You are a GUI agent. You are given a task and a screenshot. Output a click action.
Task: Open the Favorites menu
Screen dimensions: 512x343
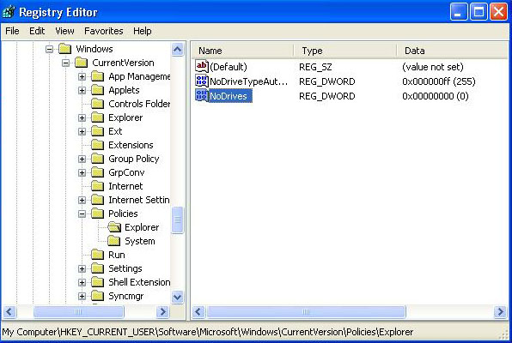click(x=103, y=31)
